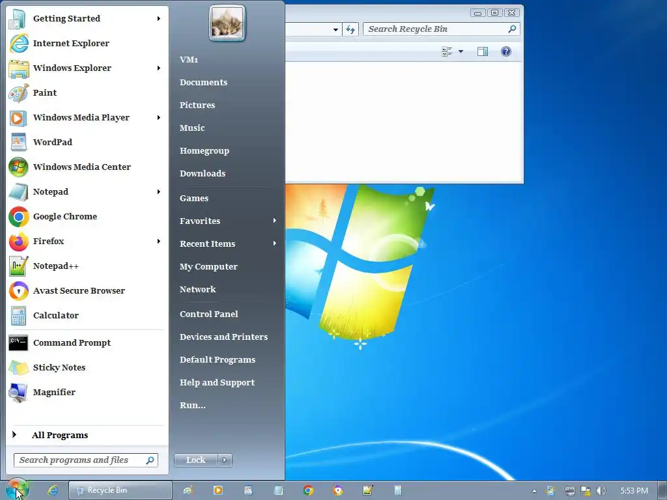Screen dimensions: 667x500
Task: Launch Sticky Notes
Action: [x=87, y=367]
